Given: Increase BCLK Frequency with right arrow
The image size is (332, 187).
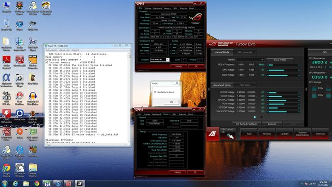Looking at the screenshot, I should [299, 65].
